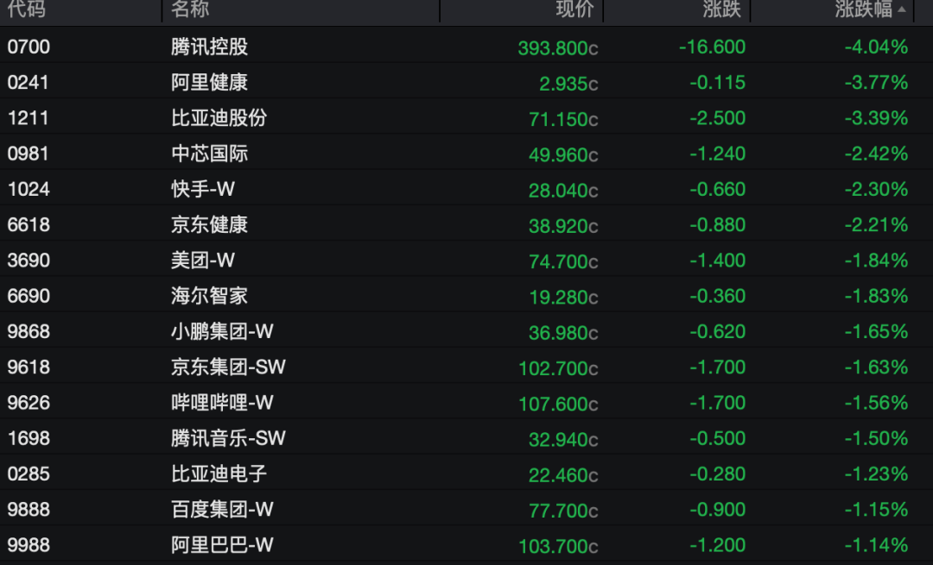933x565 pixels.
Task: Click percentage -2.21%
Action: pyautogui.click(x=877, y=224)
